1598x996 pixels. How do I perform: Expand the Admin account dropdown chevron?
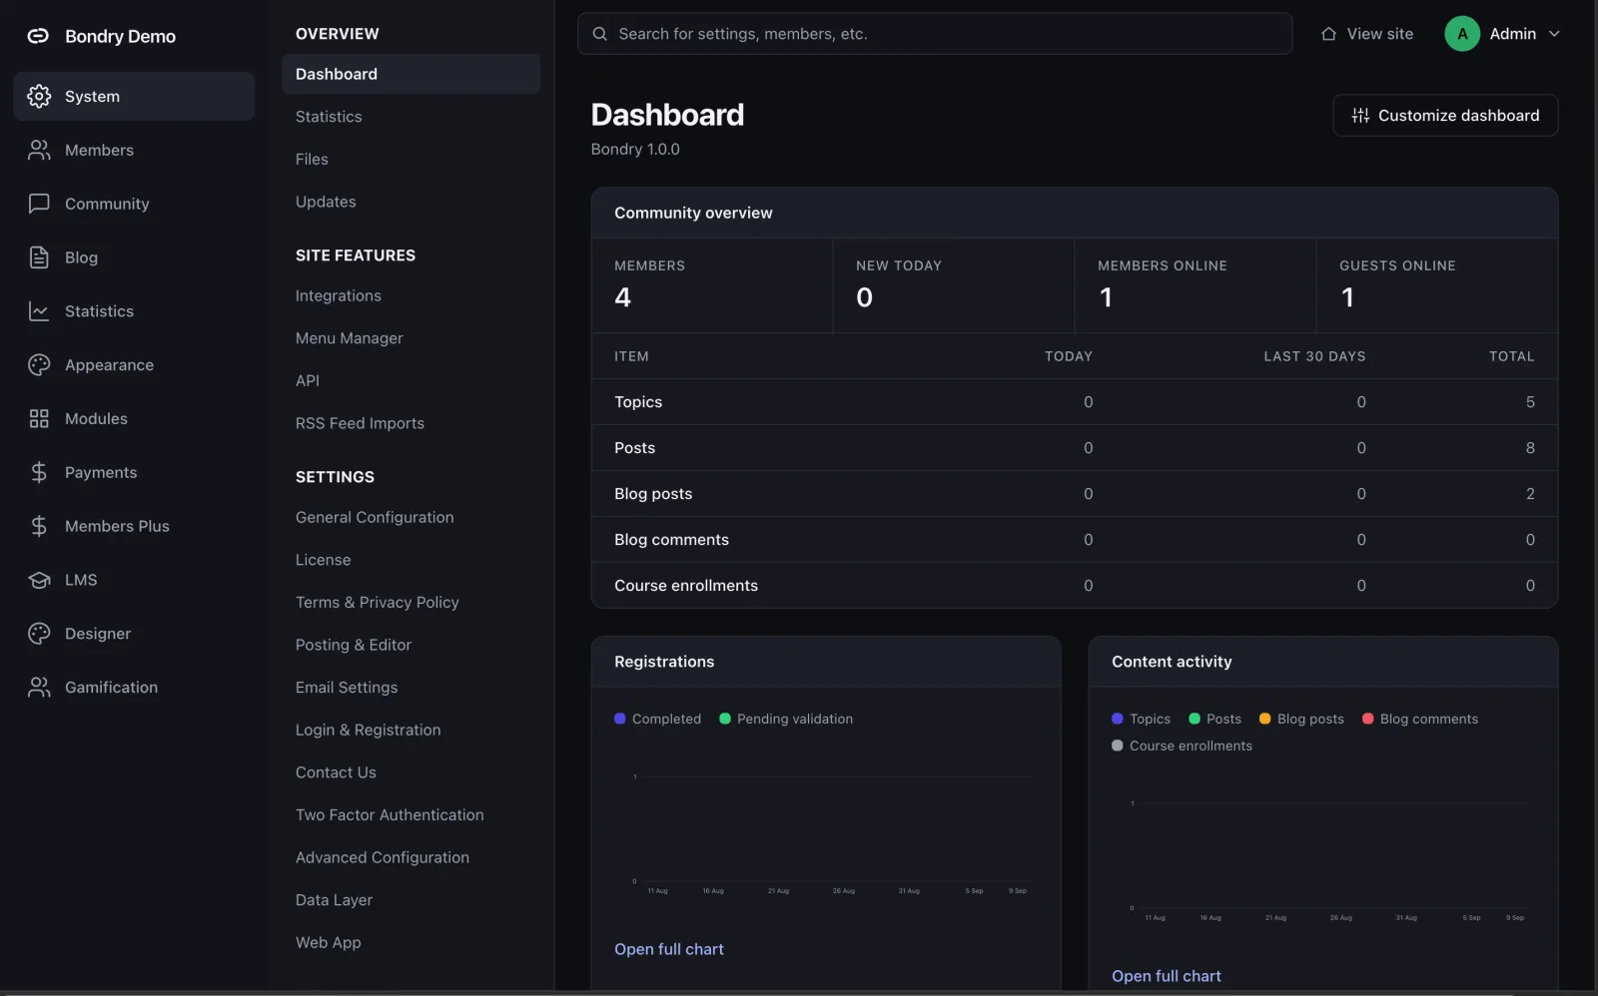click(x=1554, y=34)
